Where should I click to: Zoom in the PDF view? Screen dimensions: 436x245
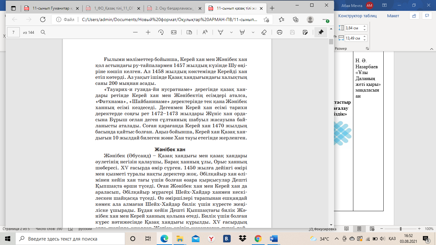click(148, 32)
